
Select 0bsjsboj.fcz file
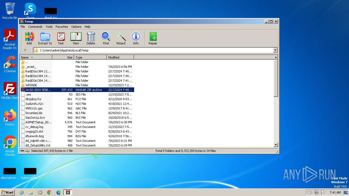click(77, 99)
